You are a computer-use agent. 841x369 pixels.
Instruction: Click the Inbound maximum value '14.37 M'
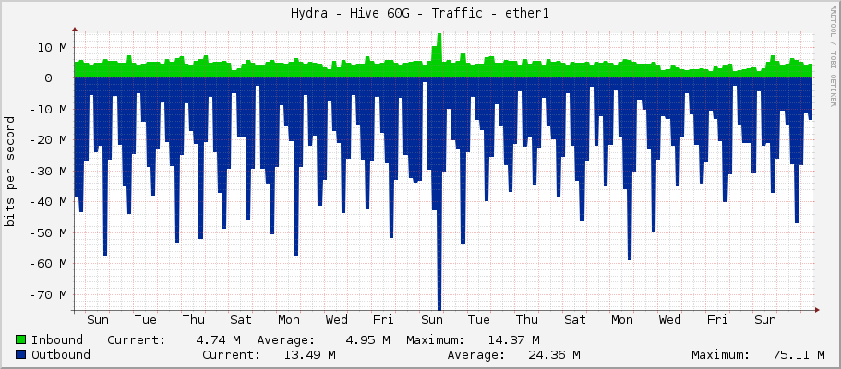point(514,339)
